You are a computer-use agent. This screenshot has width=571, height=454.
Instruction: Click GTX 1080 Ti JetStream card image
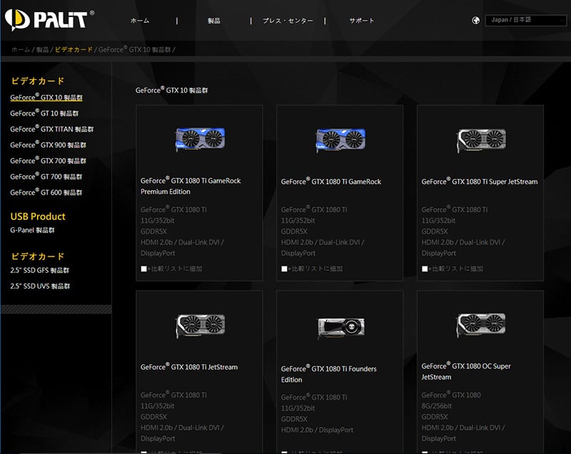click(200, 326)
